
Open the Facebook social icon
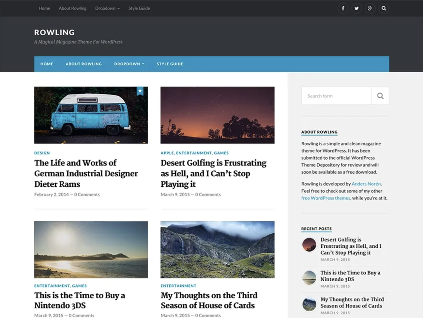pos(343,8)
